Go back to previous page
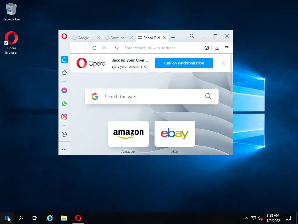This screenshot has height=224, width=298. pyautogui.click(x=76, y=48)
